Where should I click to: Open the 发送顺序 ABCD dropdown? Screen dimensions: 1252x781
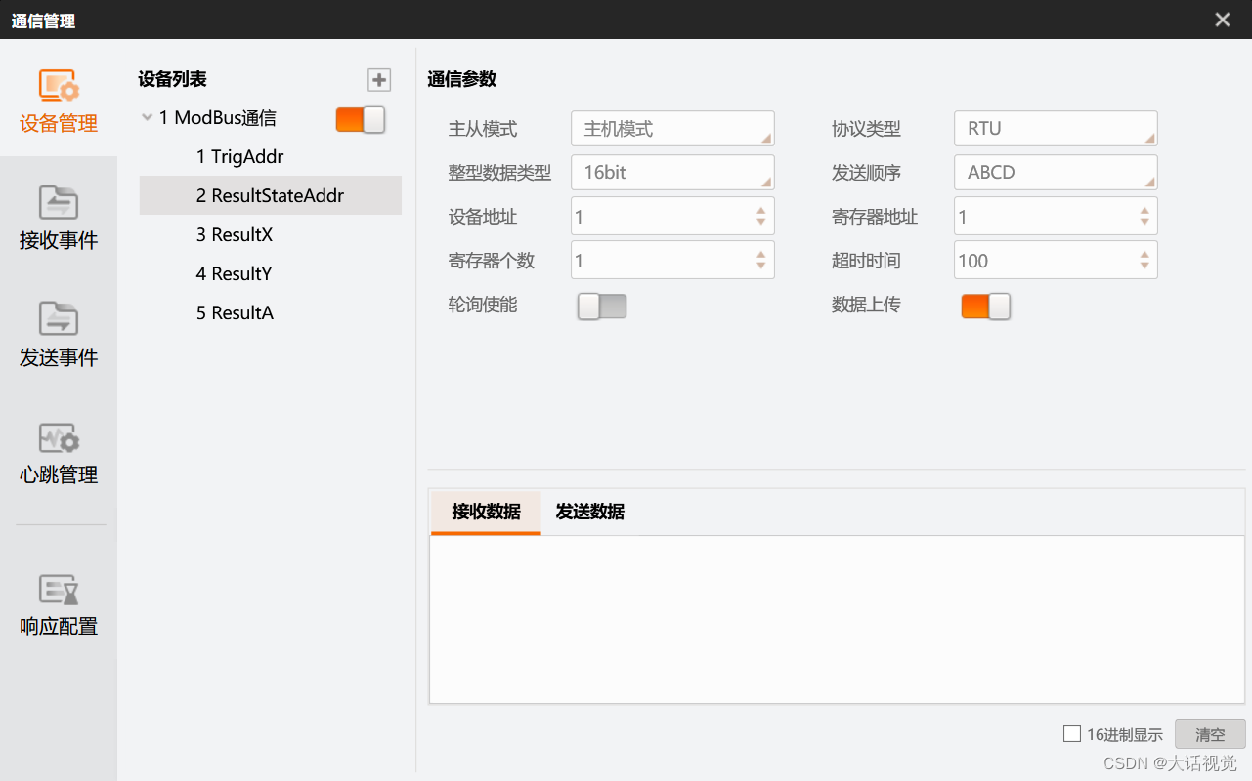1056,173
